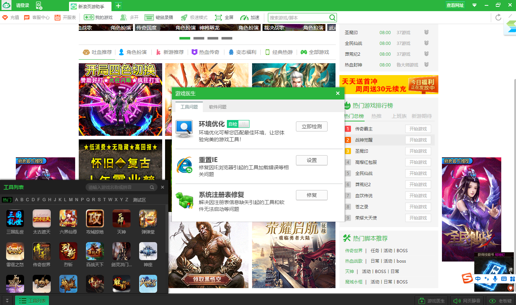Open 键鼠录播 keyboard-mouse recording tool
516x305 pixels.
[149, 18]
